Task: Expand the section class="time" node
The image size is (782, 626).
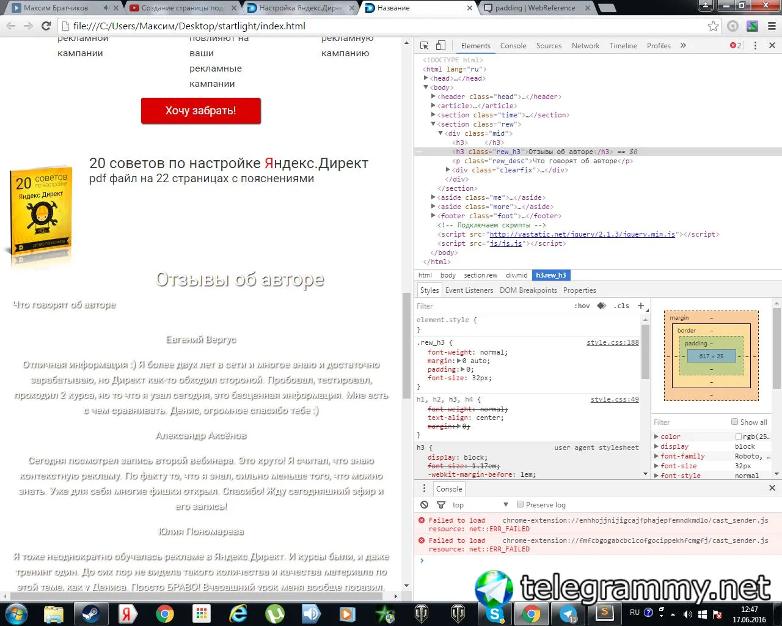Action: [433, 115]
